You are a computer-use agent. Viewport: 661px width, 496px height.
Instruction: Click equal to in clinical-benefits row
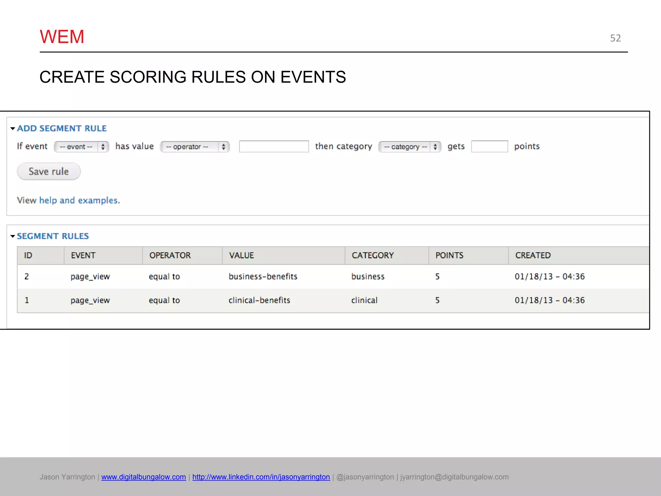pyautogui.click(x=164, y=301)
